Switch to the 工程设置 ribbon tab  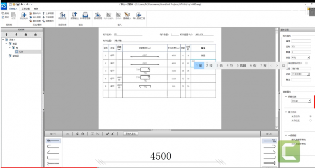[x=25, y=8]
